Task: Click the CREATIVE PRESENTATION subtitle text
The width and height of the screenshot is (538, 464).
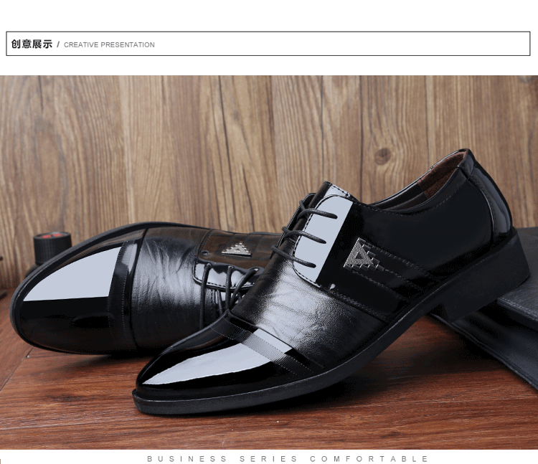Action: pyautogui.click(x=109, y=45)
